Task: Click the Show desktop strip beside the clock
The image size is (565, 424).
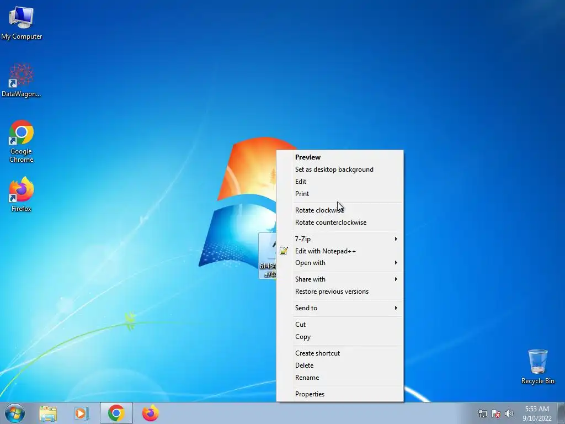Action: click(x=561, y=413)
